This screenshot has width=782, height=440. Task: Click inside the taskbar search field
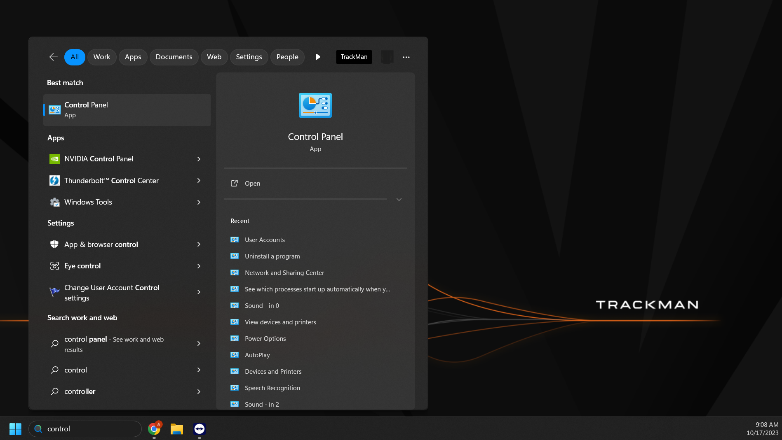[x=85, y=428]
